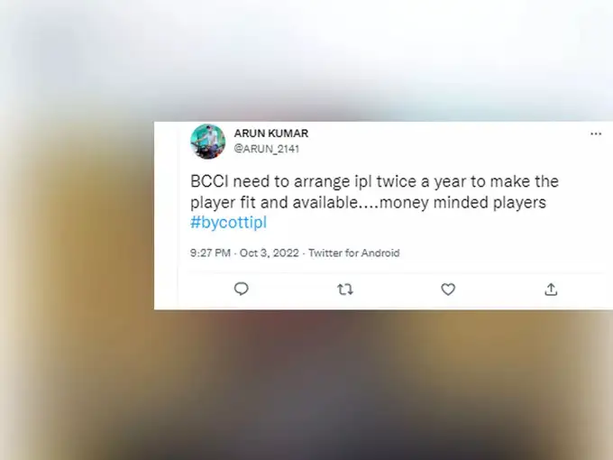Follow the #bycottipl hashtag link
The width and height of the screenshot is (613, 460).
pyautogui.click(x=228, y=222)
